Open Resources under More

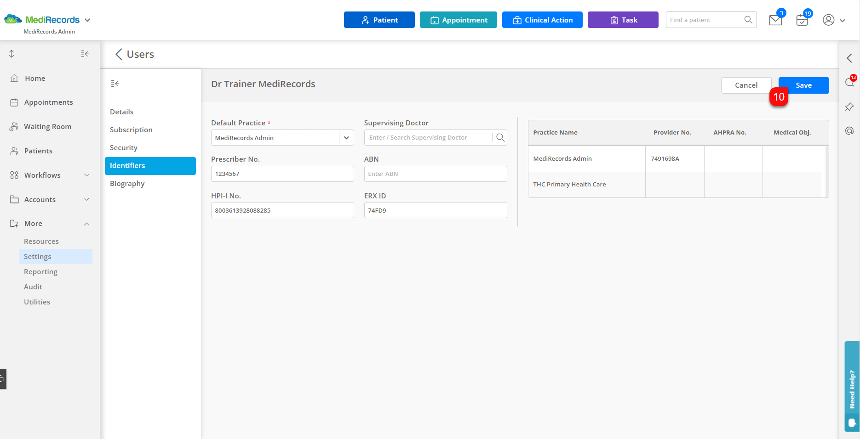[x=41, y=241]
